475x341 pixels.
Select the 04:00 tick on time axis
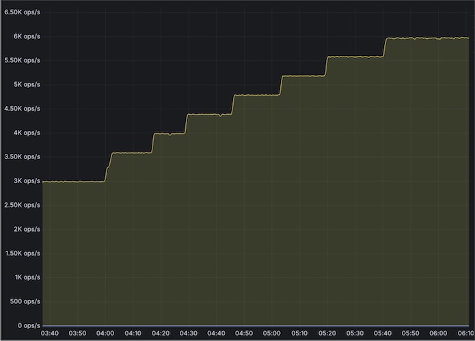pyautogui.click(x=105, y=333)
